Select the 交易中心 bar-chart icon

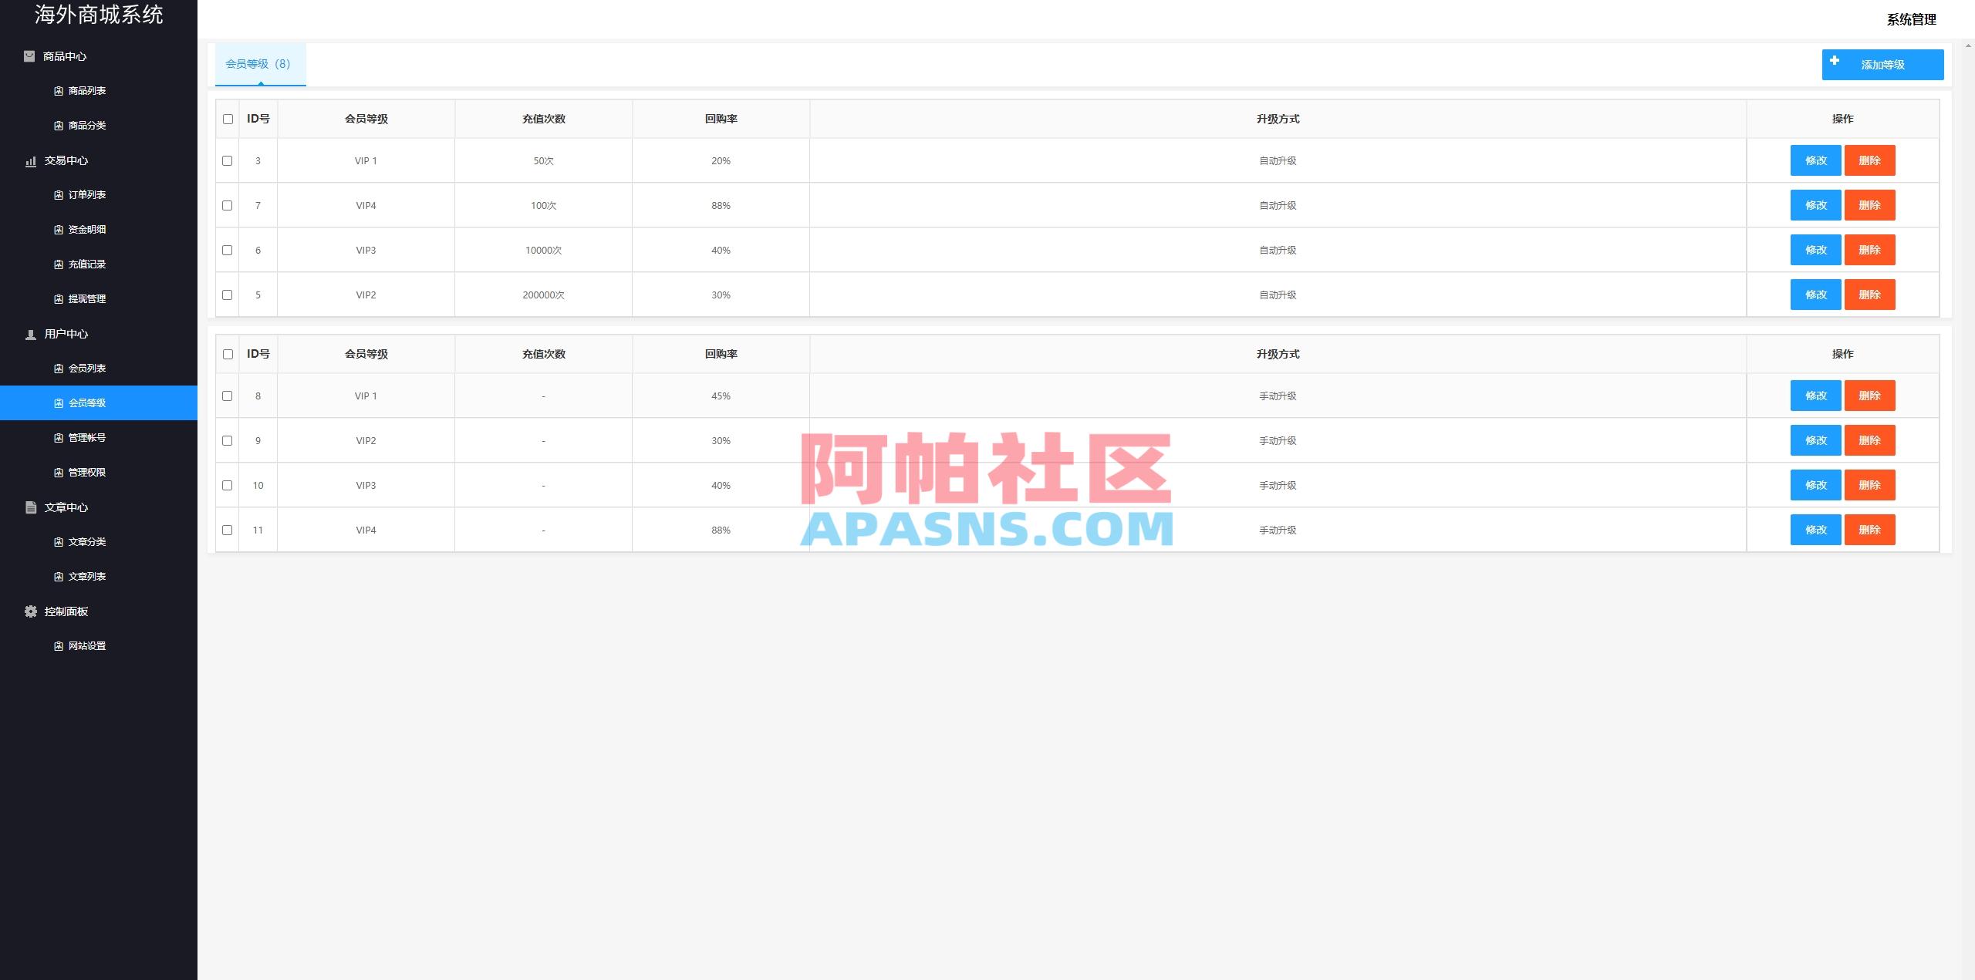click(x=30, y=161)
